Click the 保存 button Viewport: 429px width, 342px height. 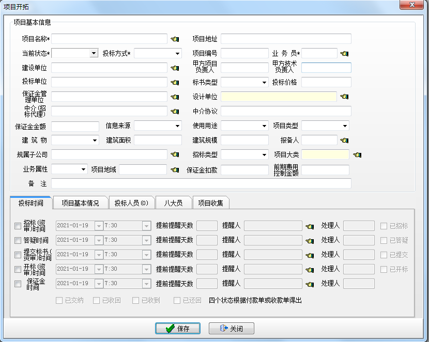[178, 329]
